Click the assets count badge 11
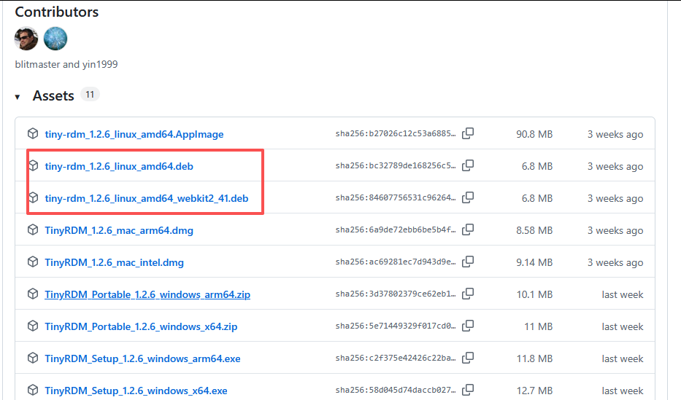This screenshot has width=681, height=400. click(90, 95)
